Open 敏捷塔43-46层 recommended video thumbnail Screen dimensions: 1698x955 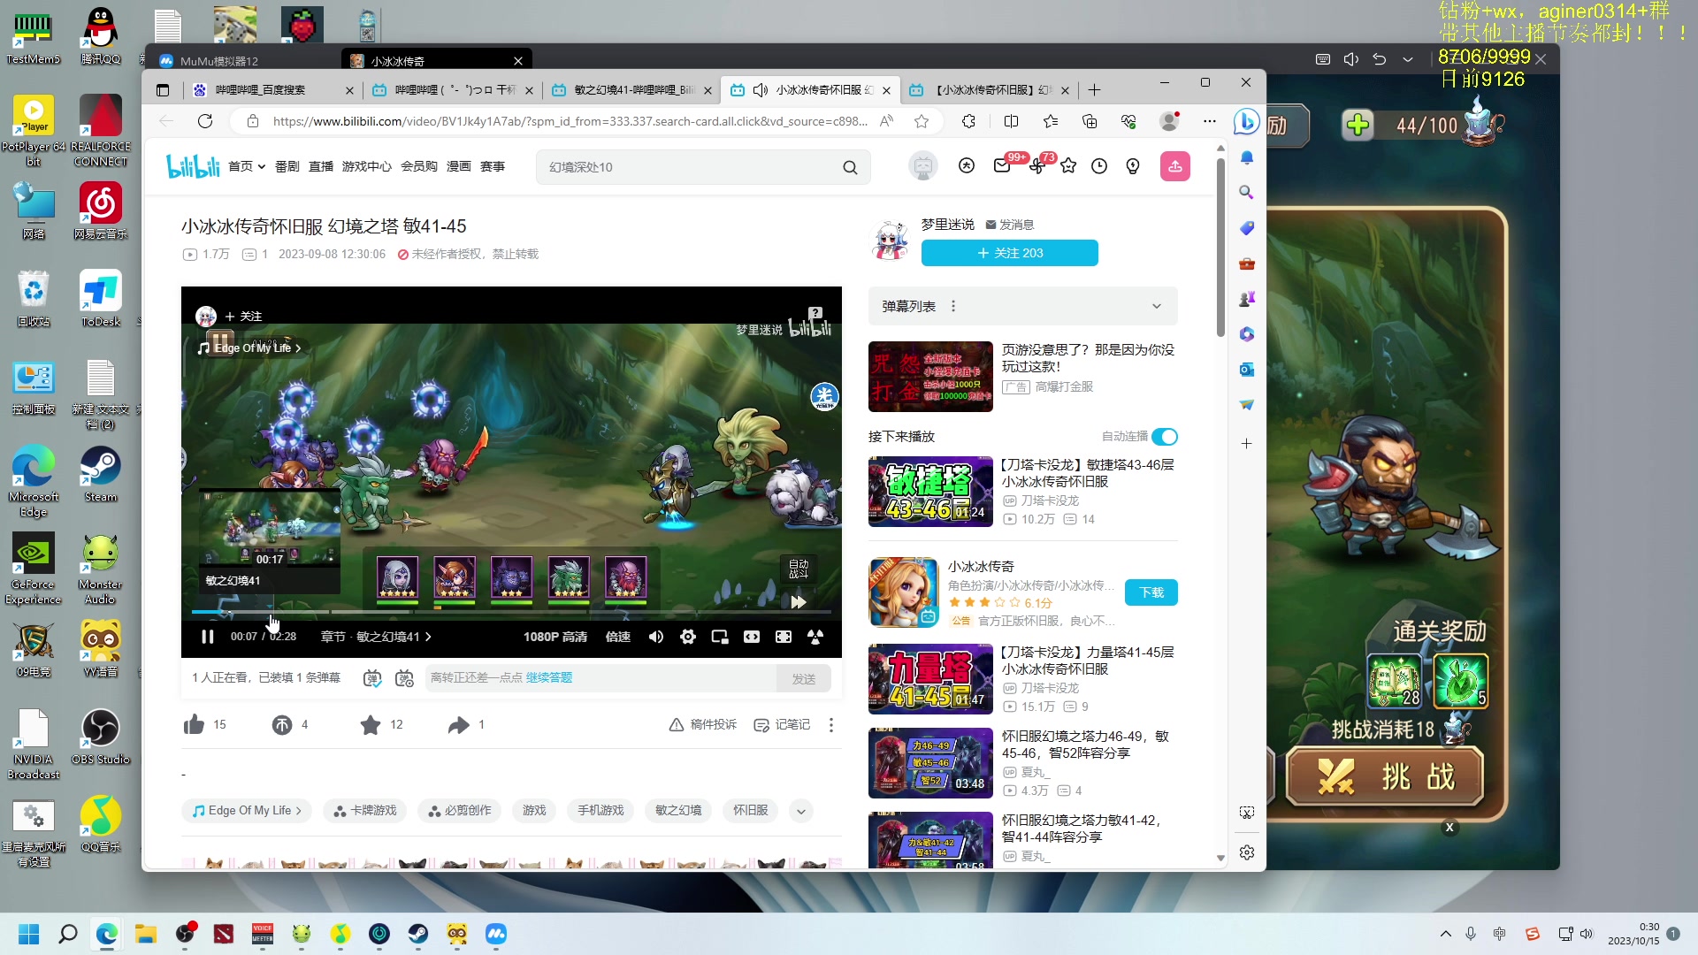[930, 492]
